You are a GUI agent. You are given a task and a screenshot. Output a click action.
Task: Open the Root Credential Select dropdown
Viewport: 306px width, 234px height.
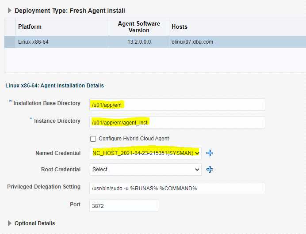coord(145,170)
